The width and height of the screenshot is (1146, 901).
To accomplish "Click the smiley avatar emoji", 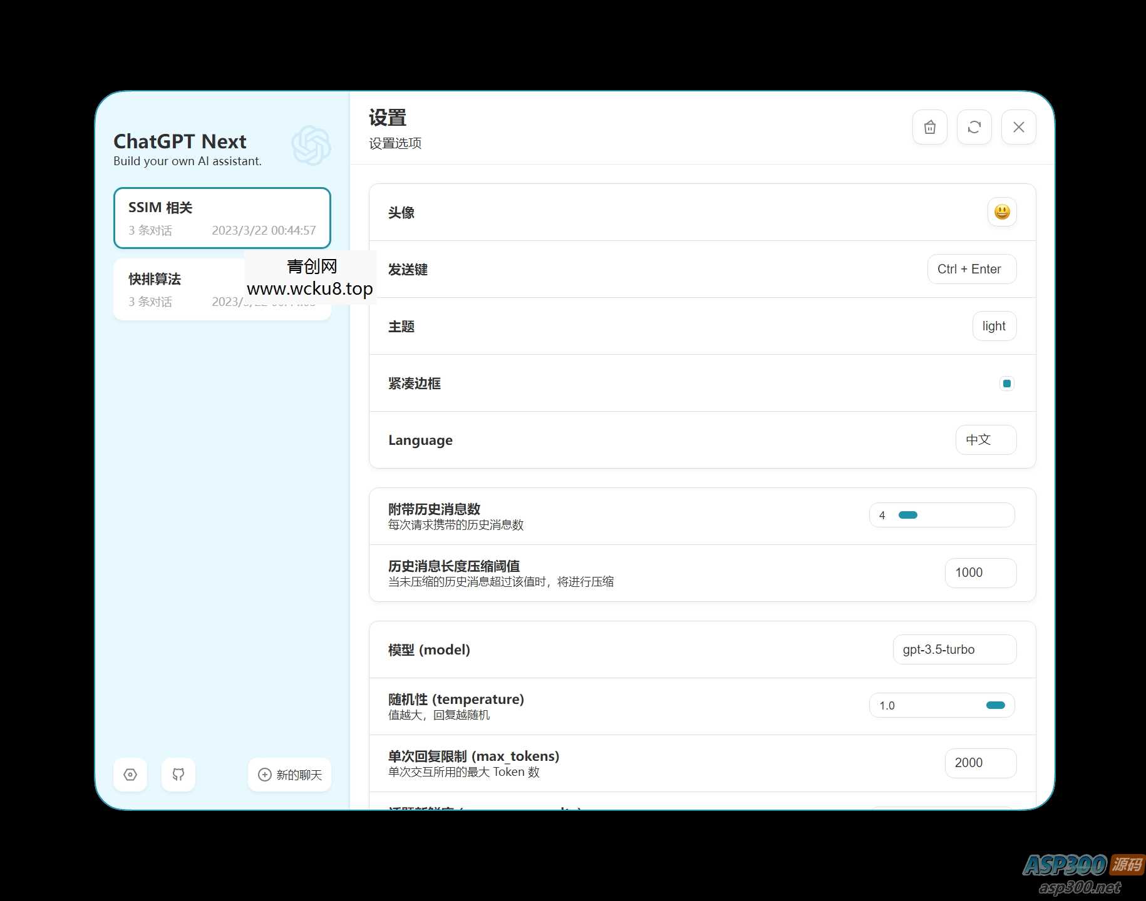I will pos(1001,212).
